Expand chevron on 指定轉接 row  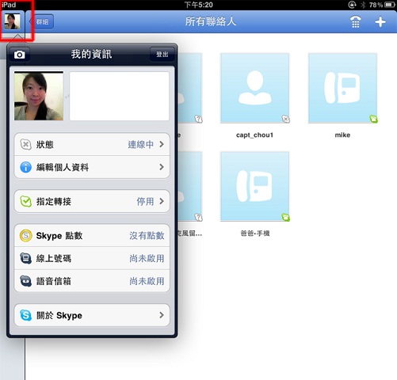pyautogui.click(x=162, y=201)
